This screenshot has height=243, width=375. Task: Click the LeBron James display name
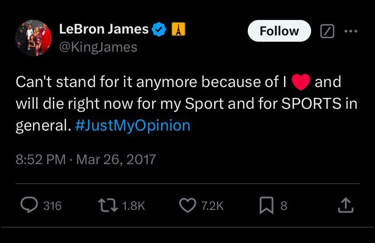[104, 29]
